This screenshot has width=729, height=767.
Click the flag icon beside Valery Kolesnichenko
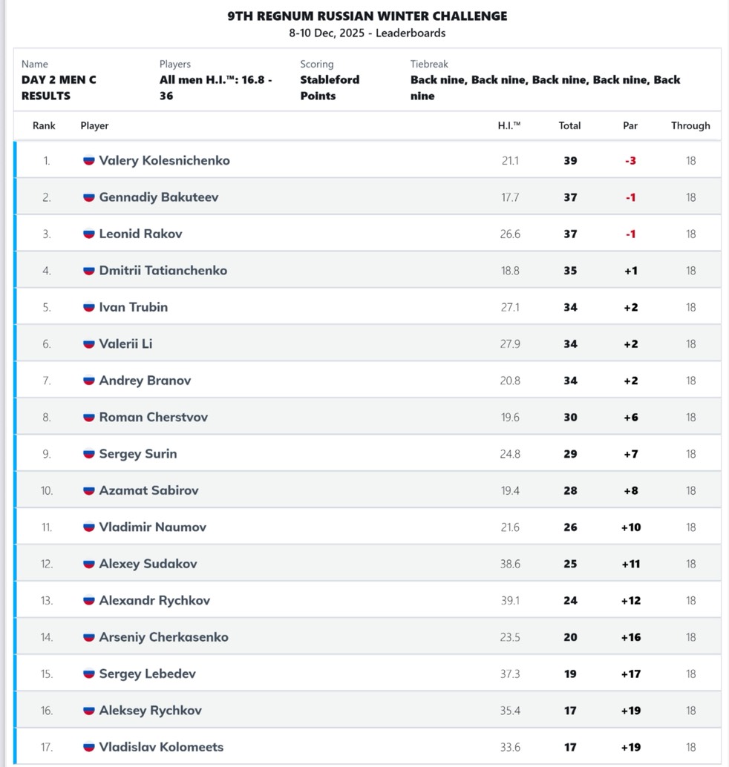pyautogui.click(x=88, y=160)
